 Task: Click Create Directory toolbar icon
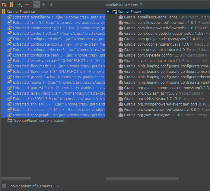(4, 5)
